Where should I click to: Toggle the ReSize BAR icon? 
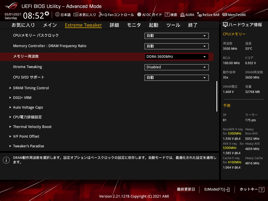click(x=199, y=15)
